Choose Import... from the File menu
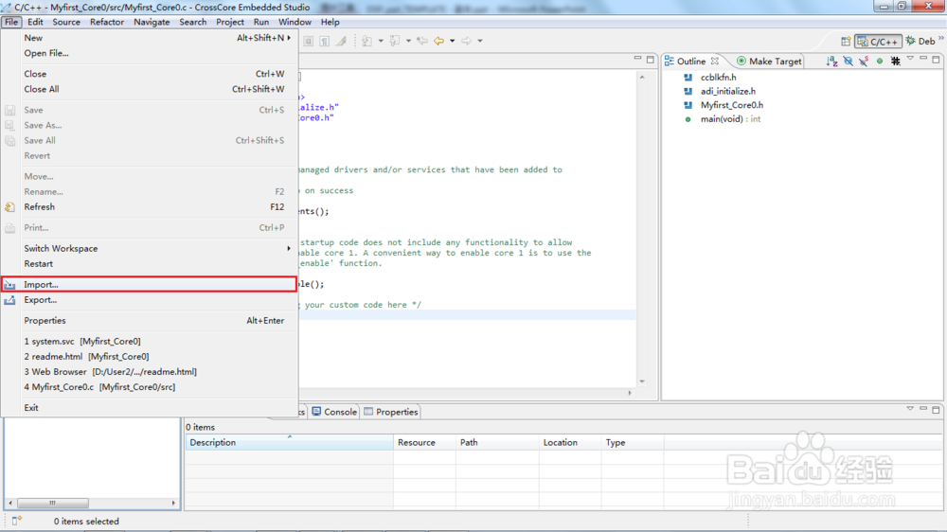947x532 pixels. [x=150, y=284]
